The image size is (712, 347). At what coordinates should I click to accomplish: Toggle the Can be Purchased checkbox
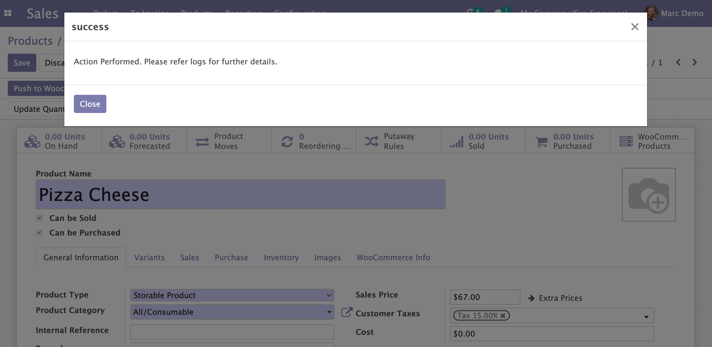pyautogui.click(x=39, y=233)
